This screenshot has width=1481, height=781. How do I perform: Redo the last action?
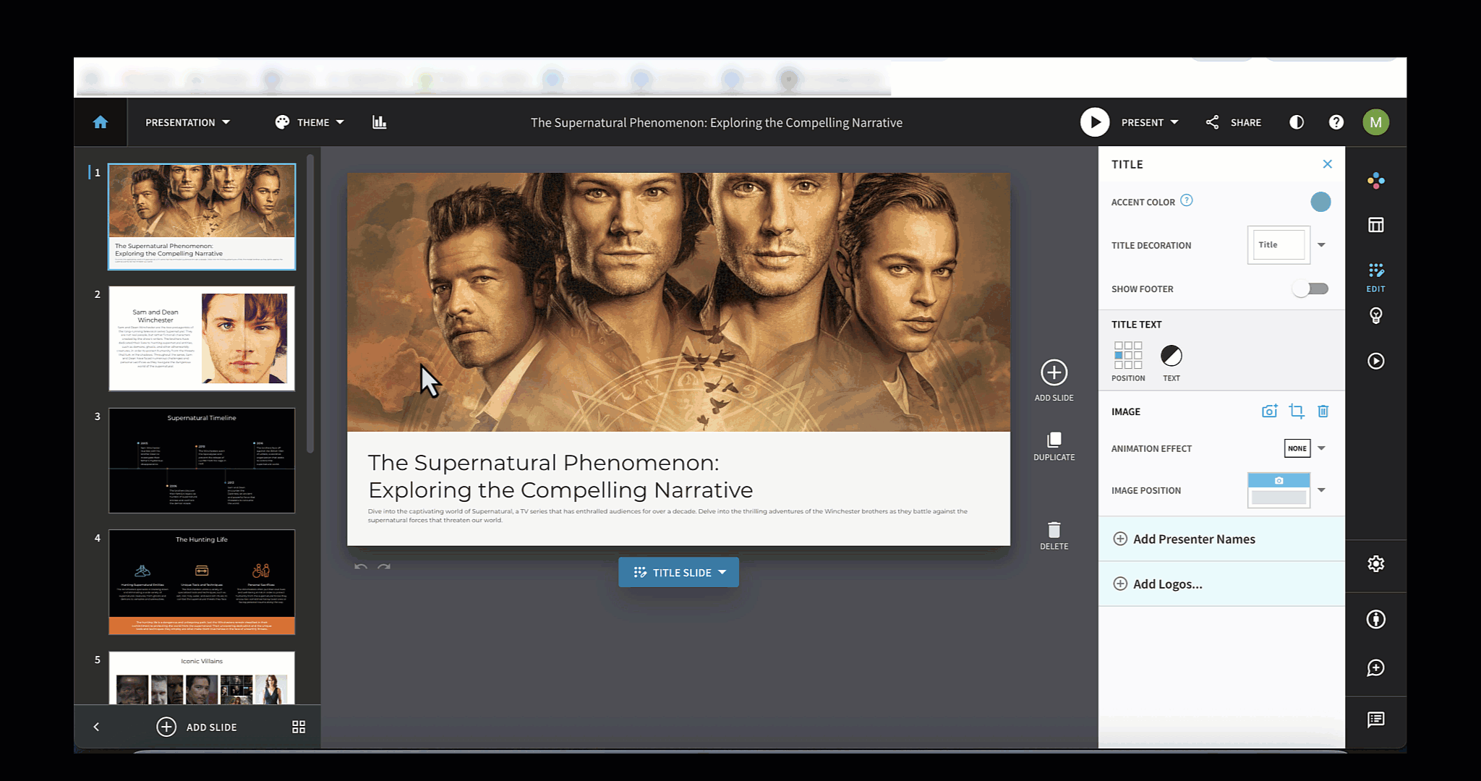click(384, 567)
